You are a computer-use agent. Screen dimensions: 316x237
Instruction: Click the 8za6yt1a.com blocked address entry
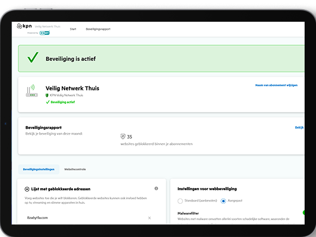(x=37, y=217)
